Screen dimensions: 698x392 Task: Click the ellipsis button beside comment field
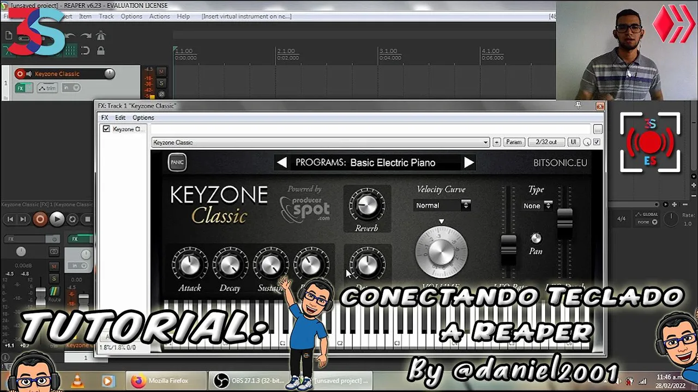pyautogui.click(x=598, y=129)
